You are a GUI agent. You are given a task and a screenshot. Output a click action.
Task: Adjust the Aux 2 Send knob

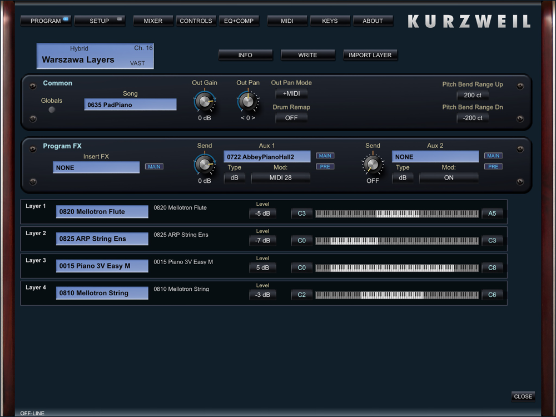coord(373,165)
